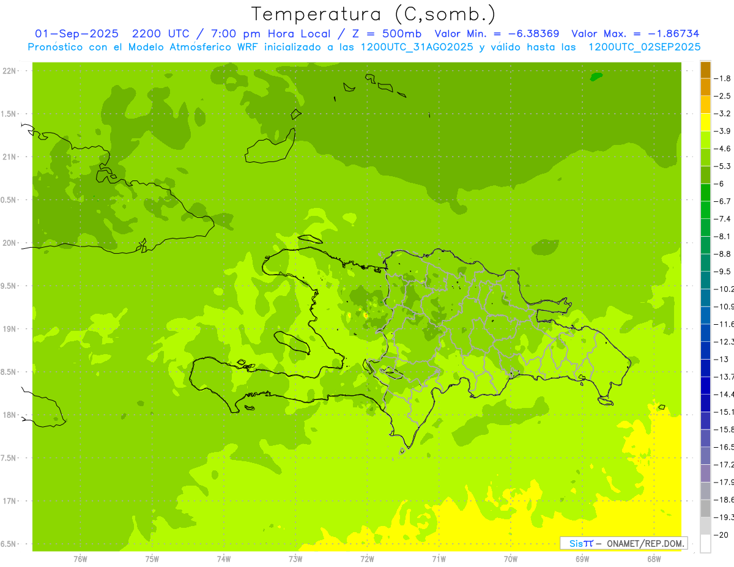The width and height of the screenshot is (734, 567).
Task: Click the -1.8 legend value
Action: (723, 78)
